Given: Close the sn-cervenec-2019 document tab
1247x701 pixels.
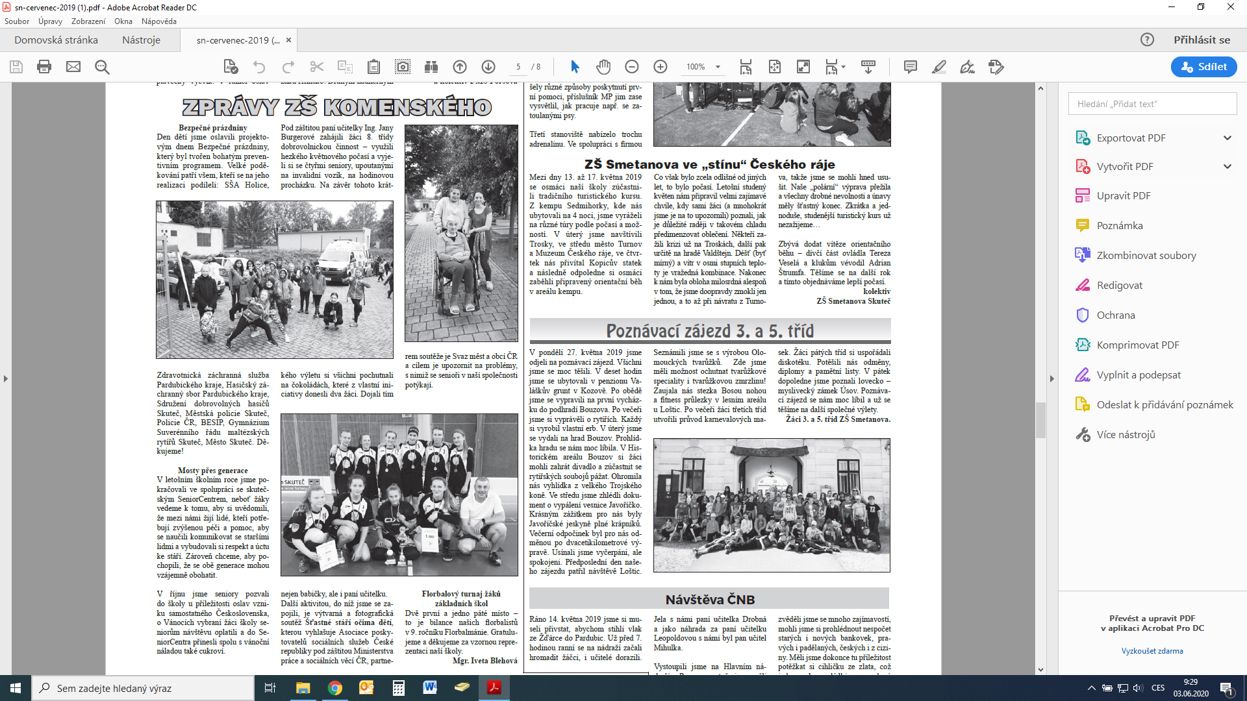Looking at the screenshot, I should [x=288, y=40].
